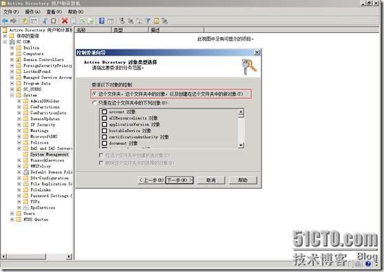Viewport: 384px width, 272px height.
Task: Click the Forward arrow toolbar icon
Action: click(14, 21)
